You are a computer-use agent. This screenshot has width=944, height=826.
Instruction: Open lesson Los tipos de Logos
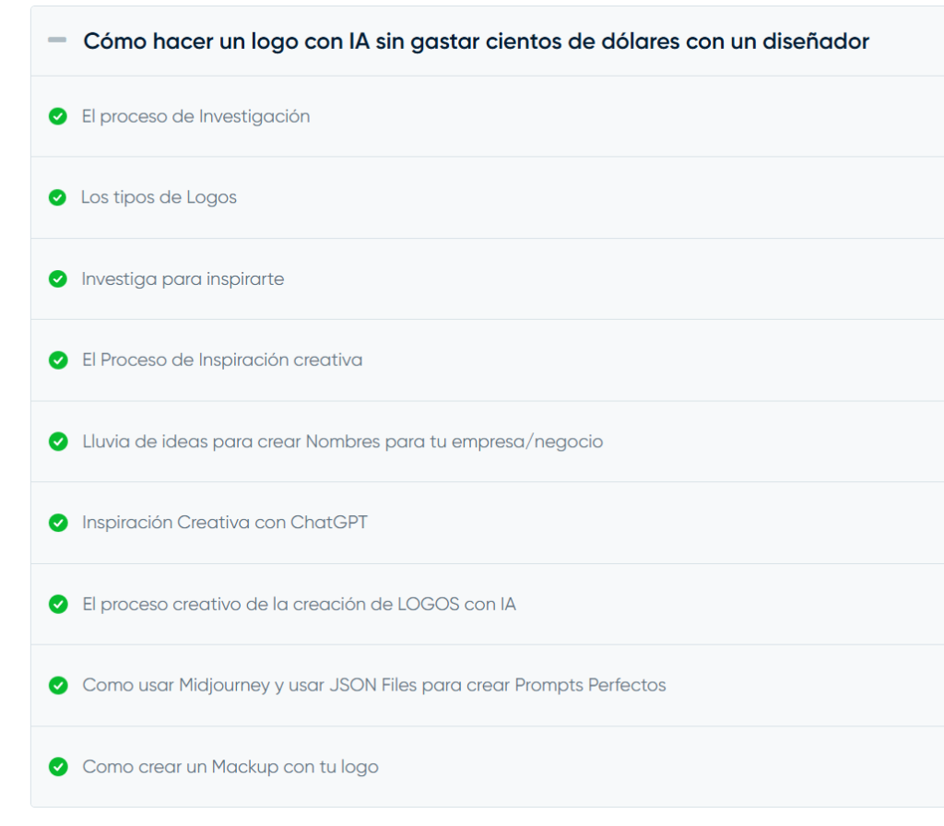tap(159, 198)
